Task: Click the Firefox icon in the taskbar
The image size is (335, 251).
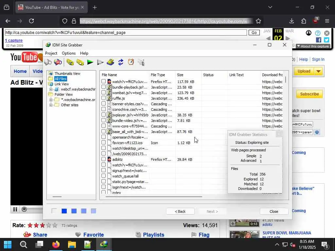Action: coord(56,244)
